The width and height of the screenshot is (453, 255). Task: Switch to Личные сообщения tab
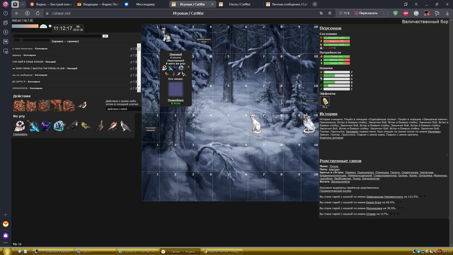tap(287, 4)
